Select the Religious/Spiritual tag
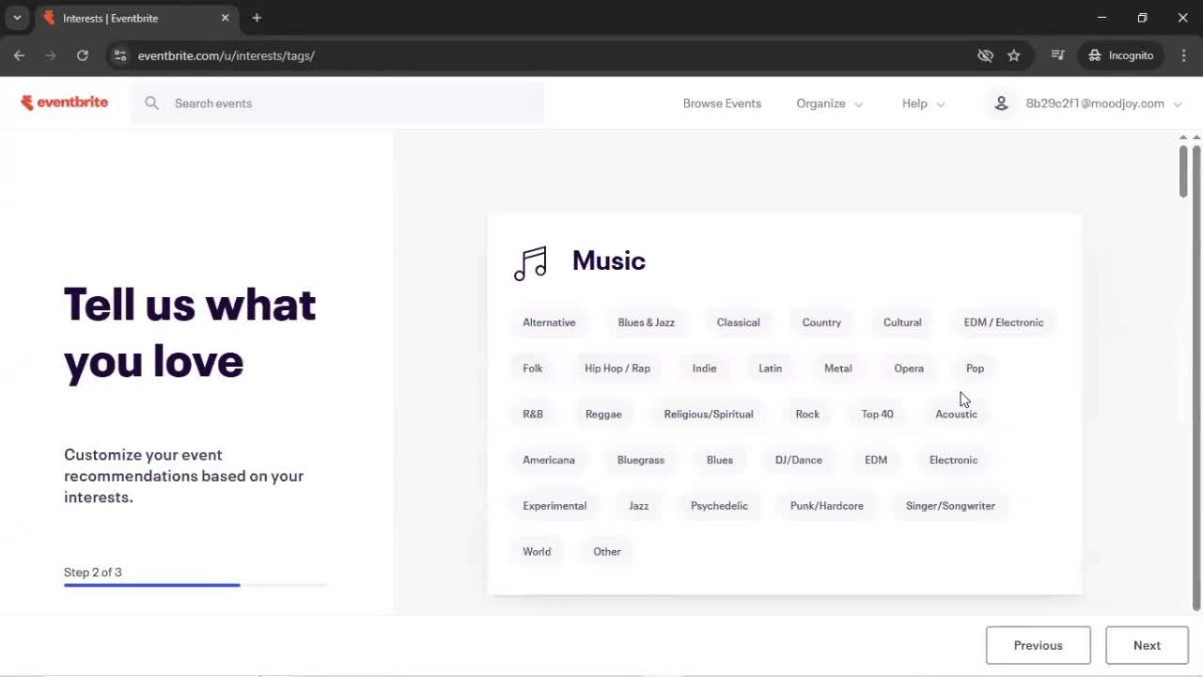1203x677 pixels. click(x=709, y=414)
